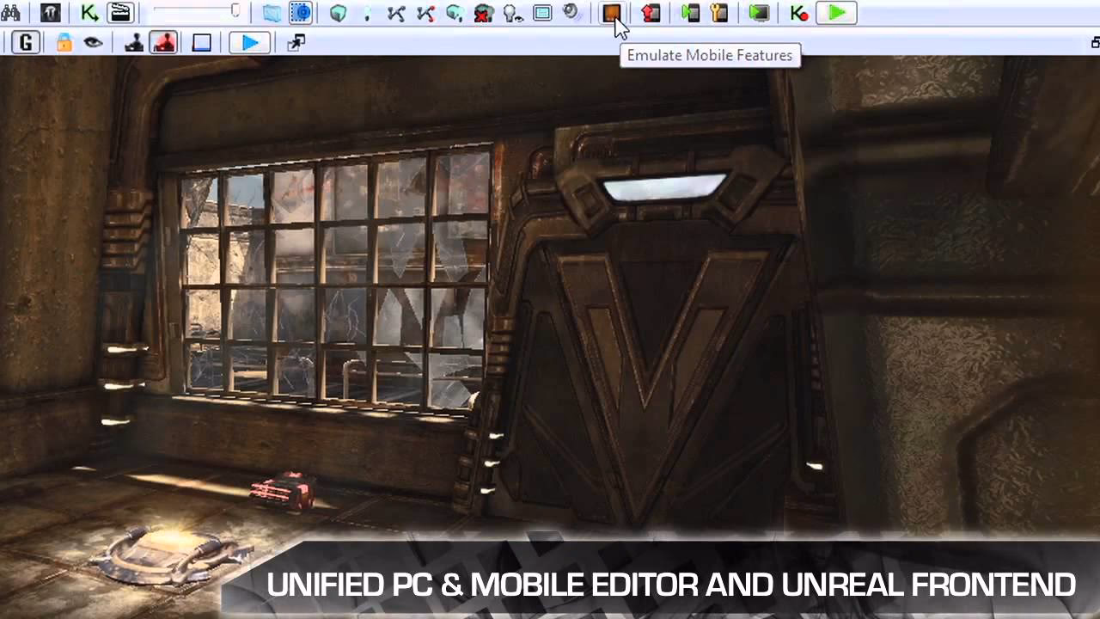Open Matinee via the clapperboard icon
Screen dimensions: 1100x619
120,13
